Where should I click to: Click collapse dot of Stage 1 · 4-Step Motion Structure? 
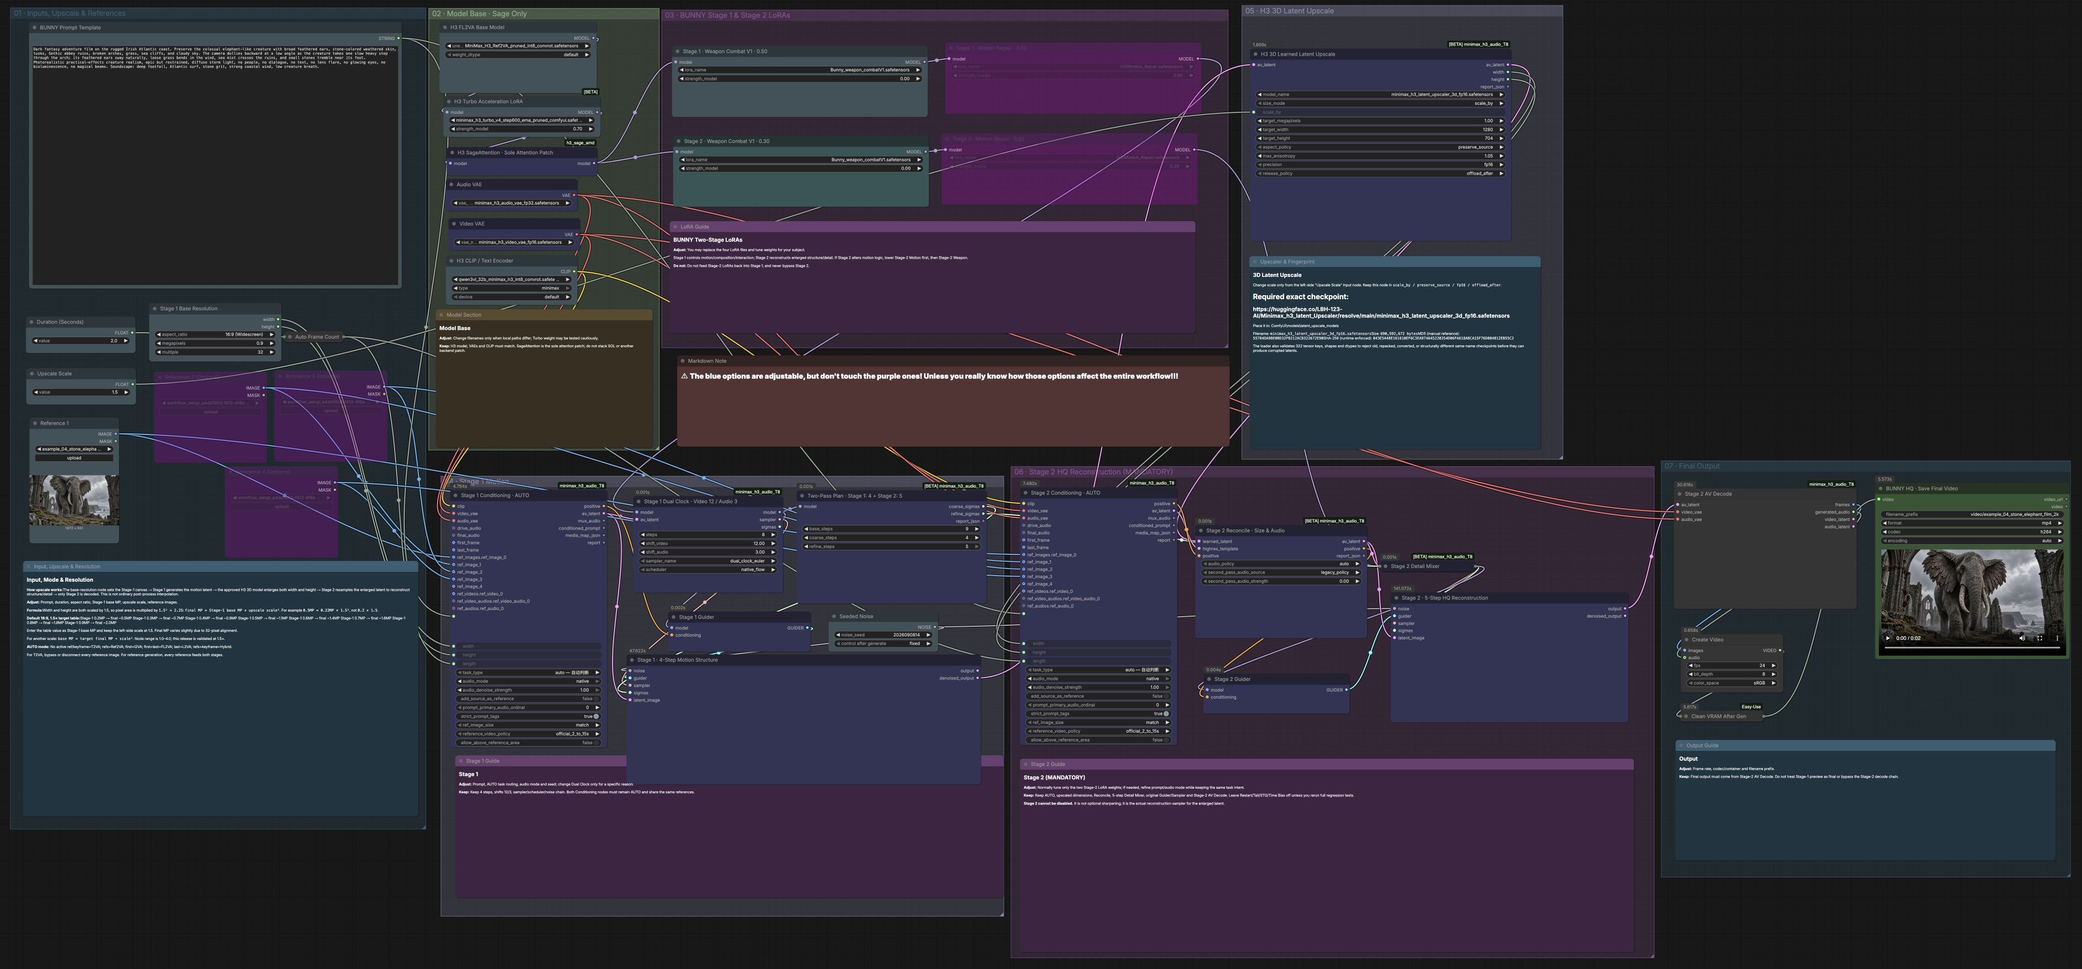[x=632, y=660]
